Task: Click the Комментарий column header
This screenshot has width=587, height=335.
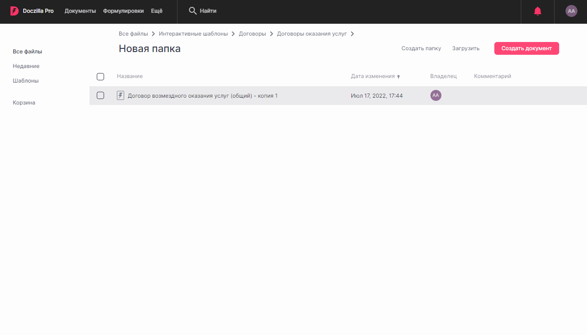Action: (493, 76)
